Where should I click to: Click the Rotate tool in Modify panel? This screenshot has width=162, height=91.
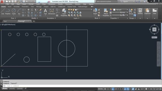point(32,10)
